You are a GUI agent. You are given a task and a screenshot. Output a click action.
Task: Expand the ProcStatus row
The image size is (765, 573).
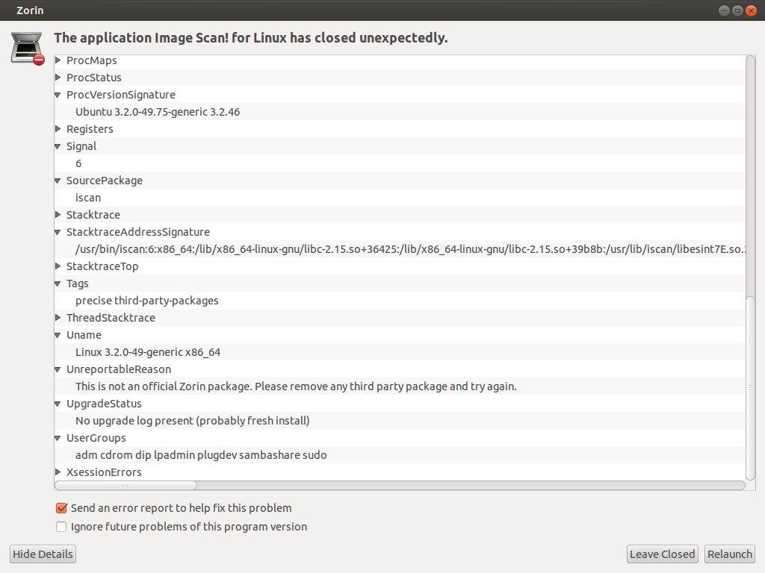pos(59,78)
